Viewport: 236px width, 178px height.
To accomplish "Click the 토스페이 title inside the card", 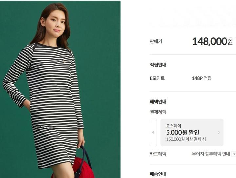I will 173,126.
